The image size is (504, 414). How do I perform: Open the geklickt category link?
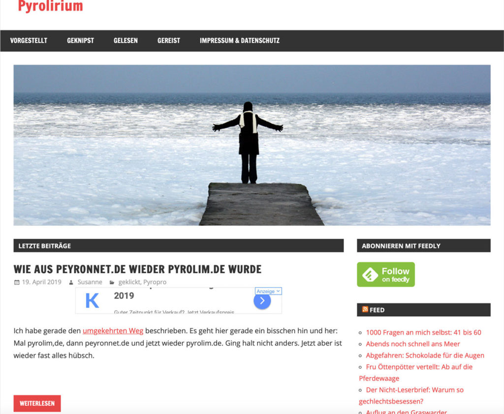pos(129,282)
